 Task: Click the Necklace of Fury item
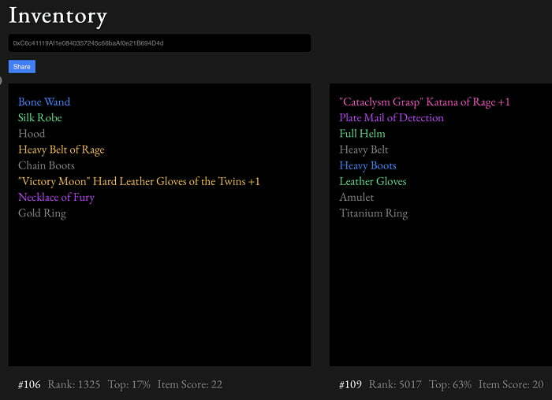tap(56, 197)
